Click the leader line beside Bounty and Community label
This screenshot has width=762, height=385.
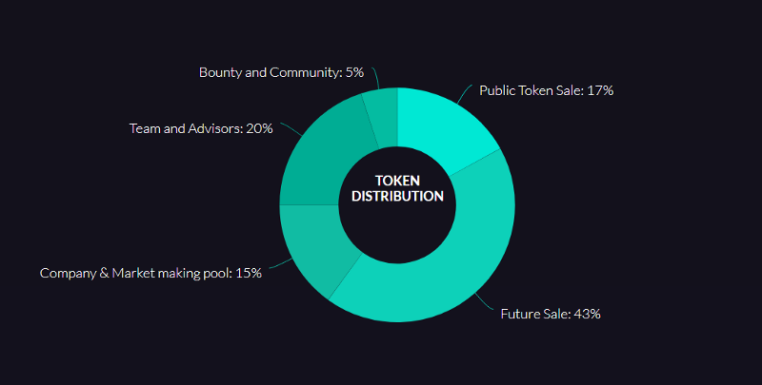pos(376,78)
